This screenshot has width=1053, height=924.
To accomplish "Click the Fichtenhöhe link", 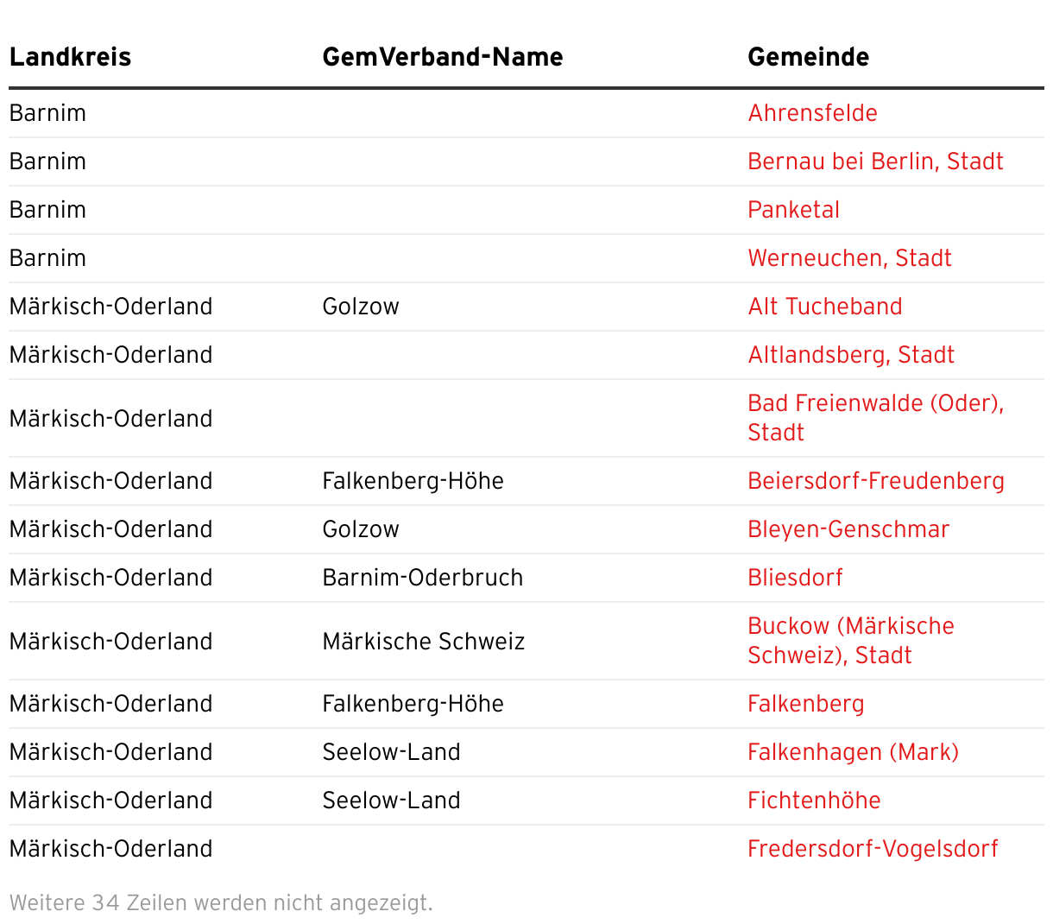I will (814, 801).
